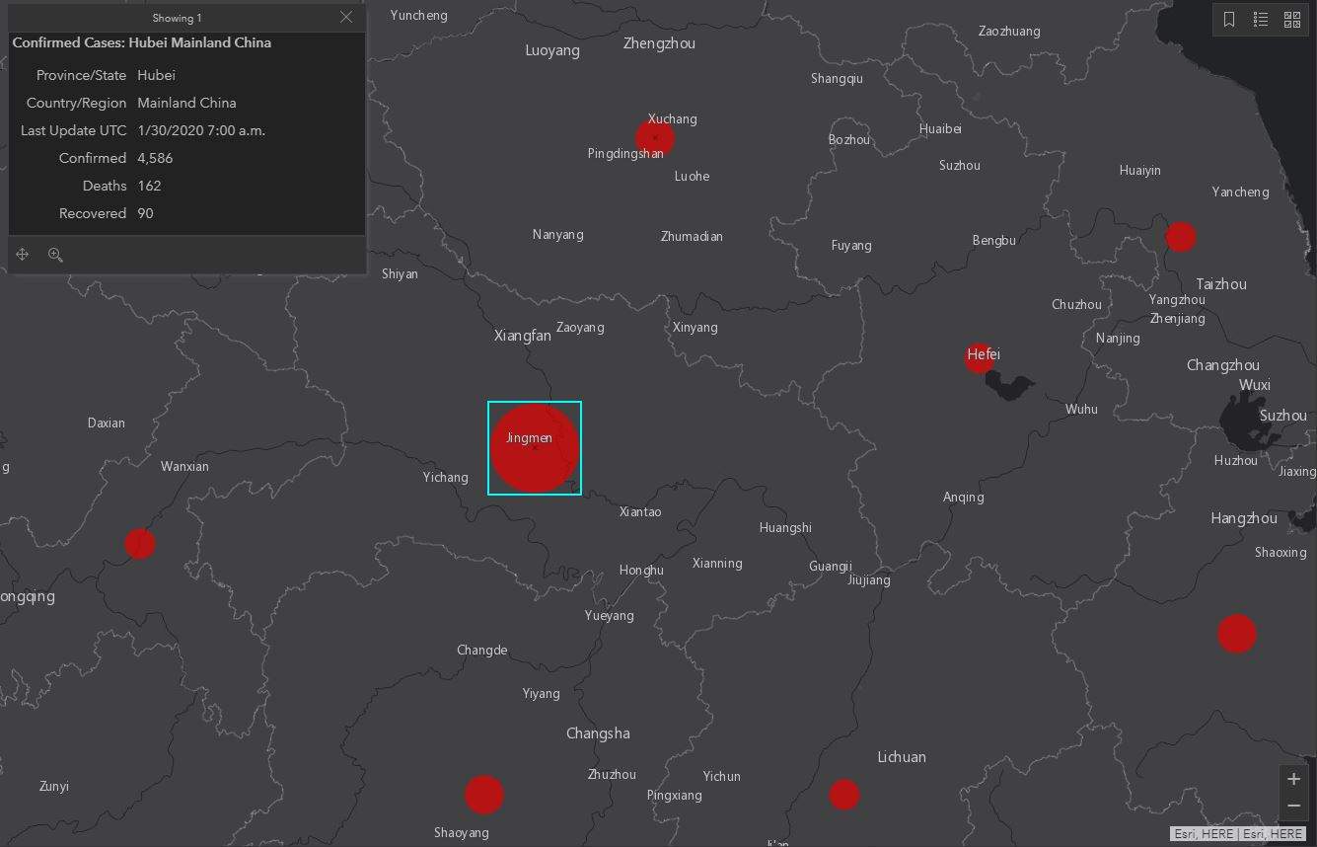
Task: Select the red marker near Shaoxing
Action: pos(1237,633)
